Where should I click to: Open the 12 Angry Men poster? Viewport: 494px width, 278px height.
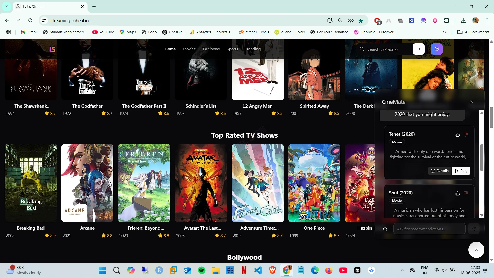click(258, 69)
